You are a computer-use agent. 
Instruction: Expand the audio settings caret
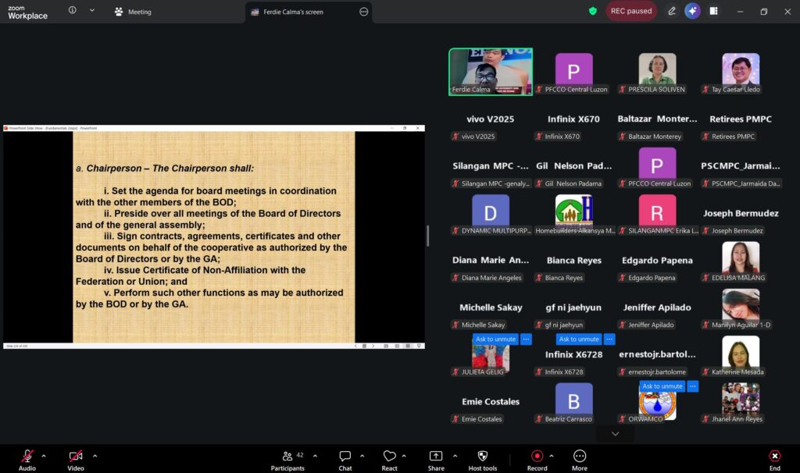pos(44,455)
